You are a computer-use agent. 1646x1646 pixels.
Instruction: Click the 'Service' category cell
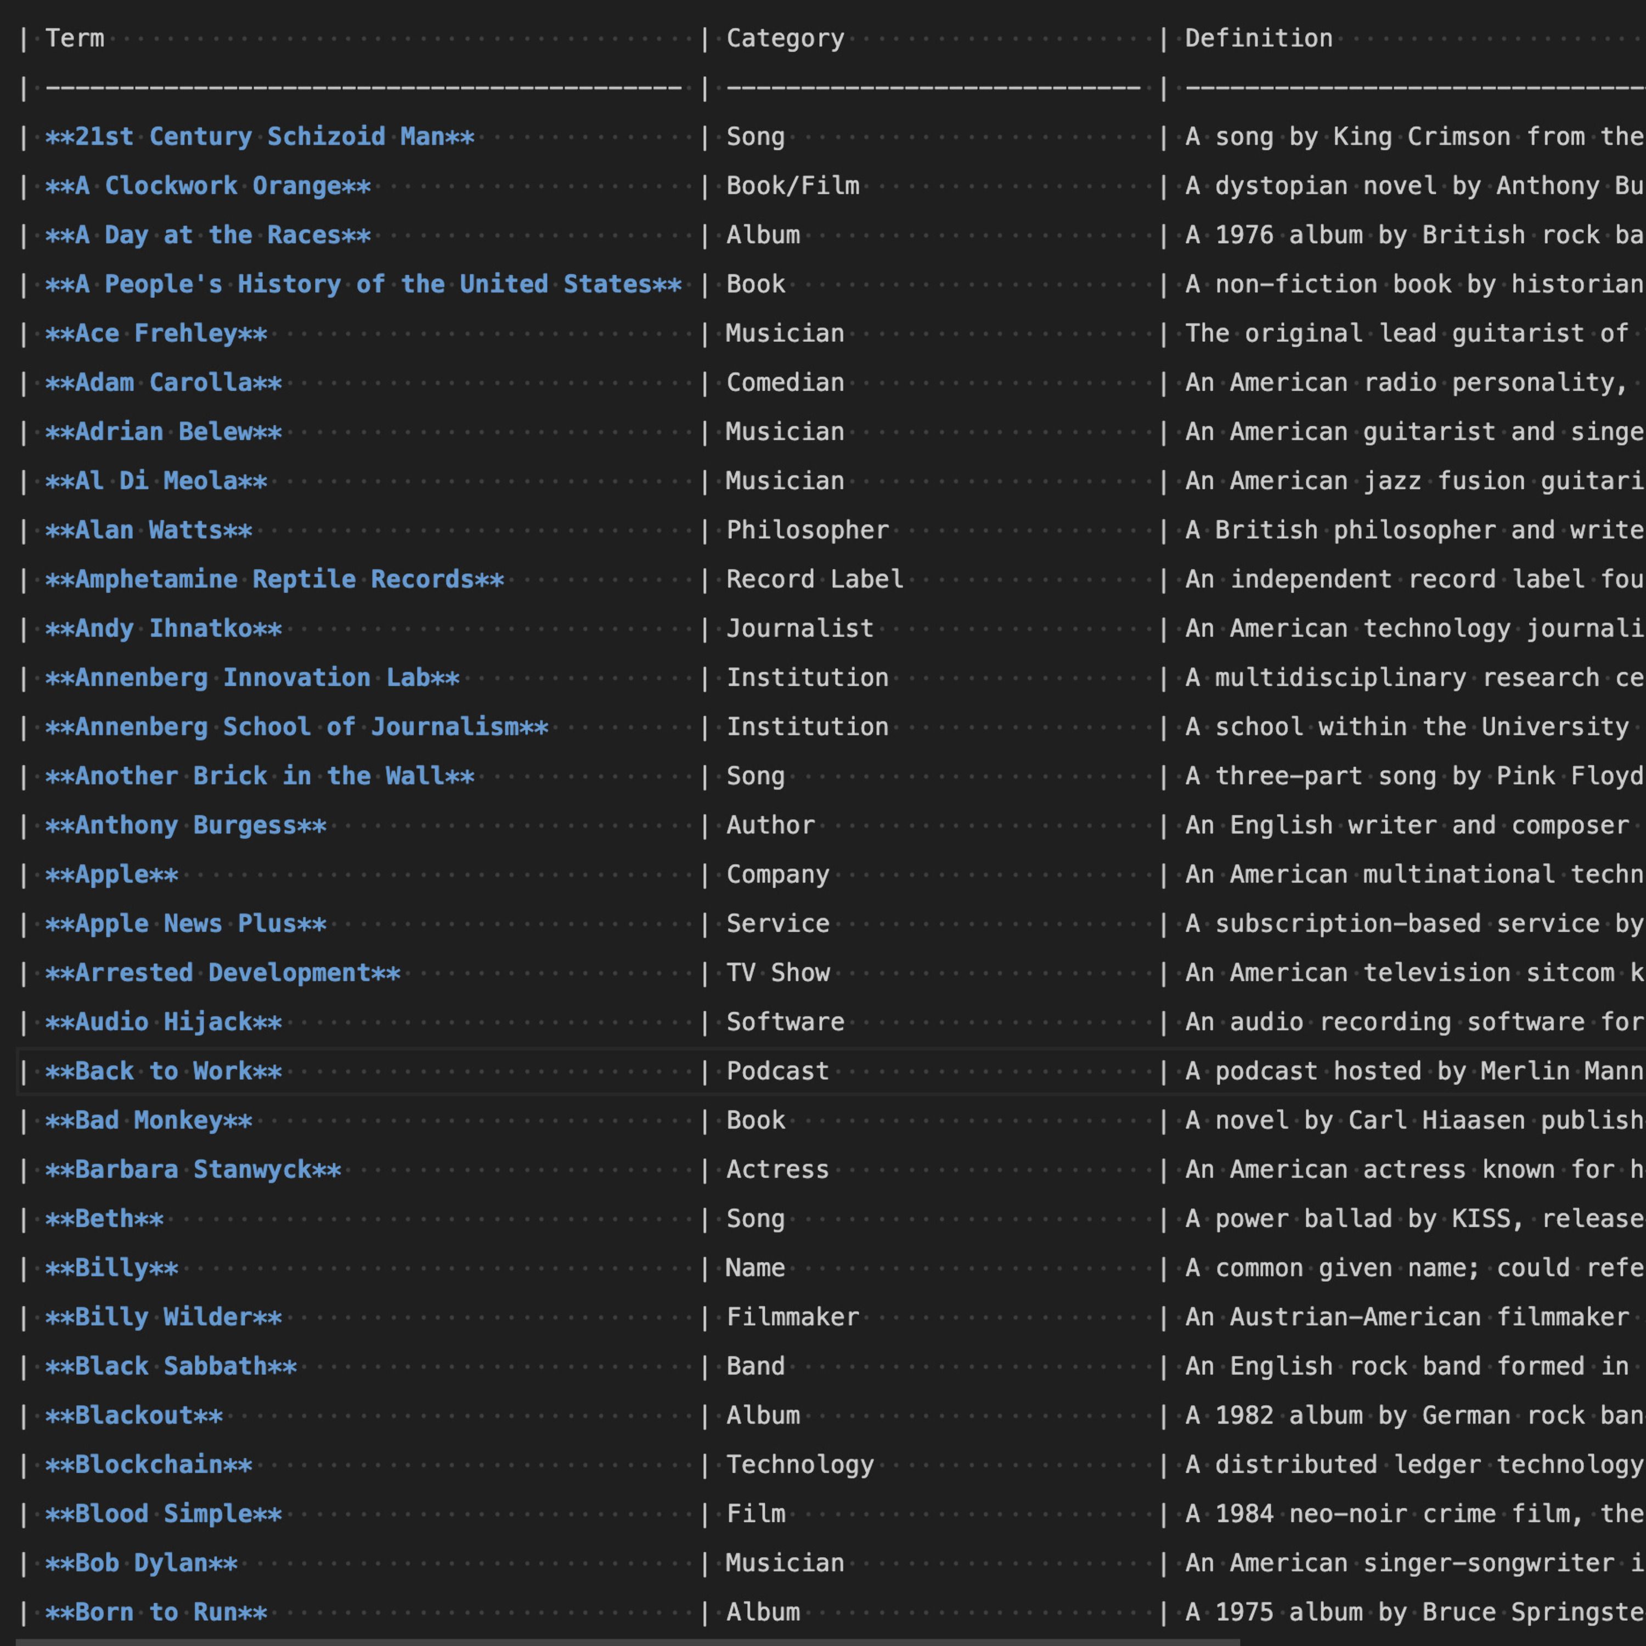778,923
